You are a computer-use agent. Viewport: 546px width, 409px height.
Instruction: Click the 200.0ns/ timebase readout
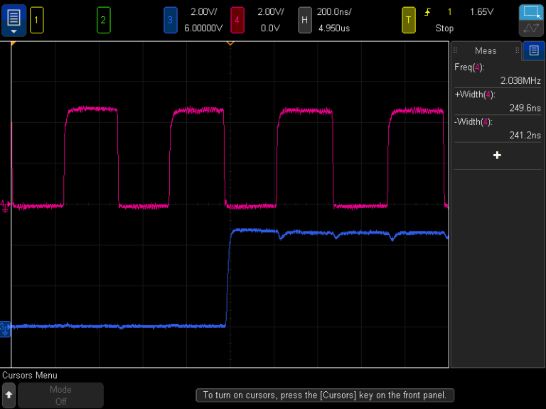334,12
